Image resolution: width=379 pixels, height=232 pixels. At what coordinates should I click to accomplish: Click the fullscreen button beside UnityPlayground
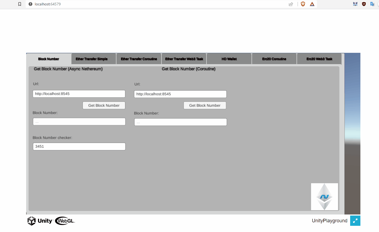pyautogui.click(x=355, y=221)
